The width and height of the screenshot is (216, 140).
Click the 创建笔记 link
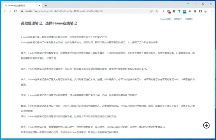(189, 19)
